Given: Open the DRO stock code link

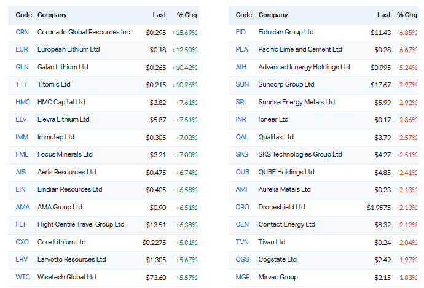Looking at the screenshot, I should coord(243,207).
